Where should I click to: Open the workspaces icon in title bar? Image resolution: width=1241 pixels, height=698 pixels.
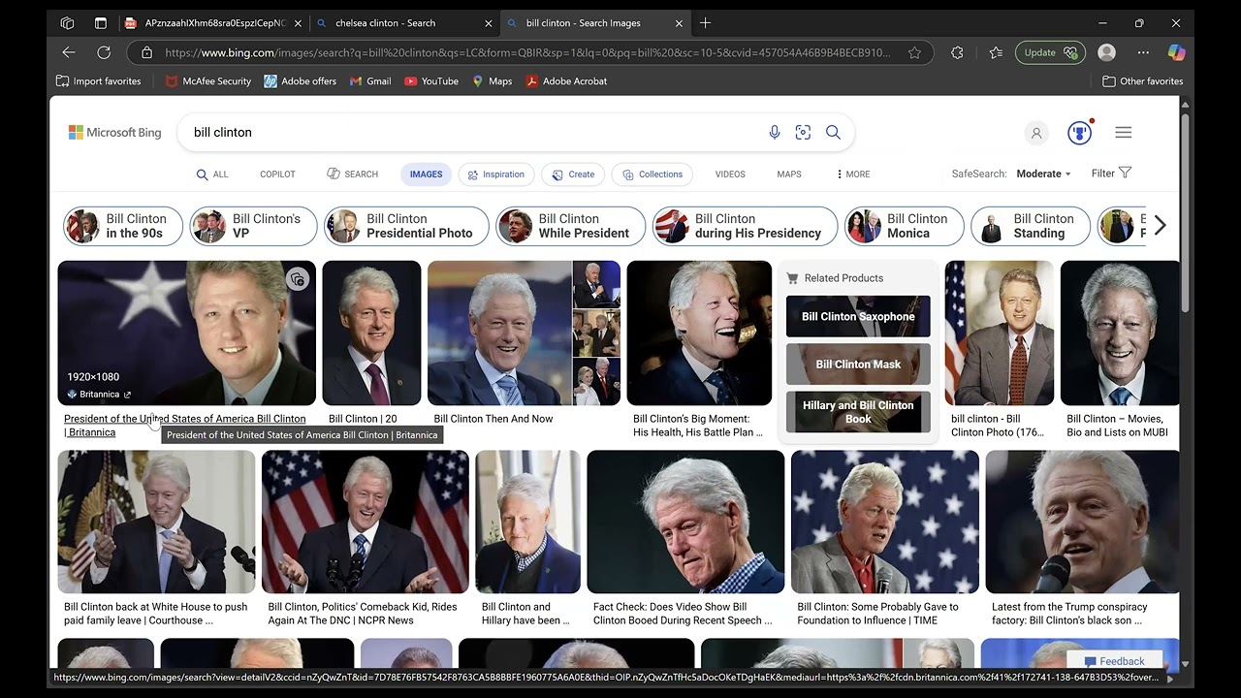click(x=67, y=22)
